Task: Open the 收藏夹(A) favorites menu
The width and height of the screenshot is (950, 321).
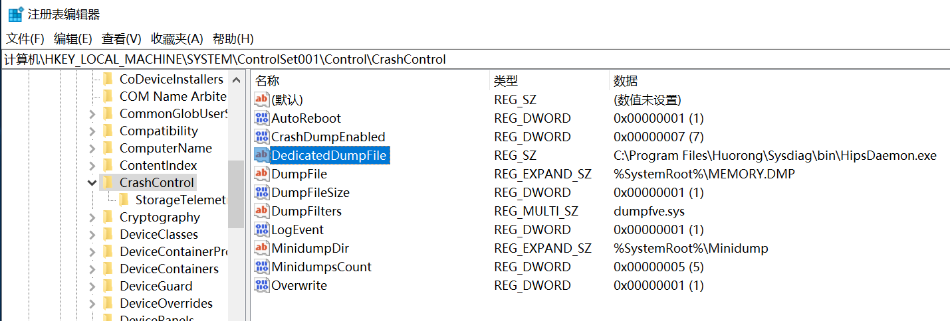Action: pos(177,38)
